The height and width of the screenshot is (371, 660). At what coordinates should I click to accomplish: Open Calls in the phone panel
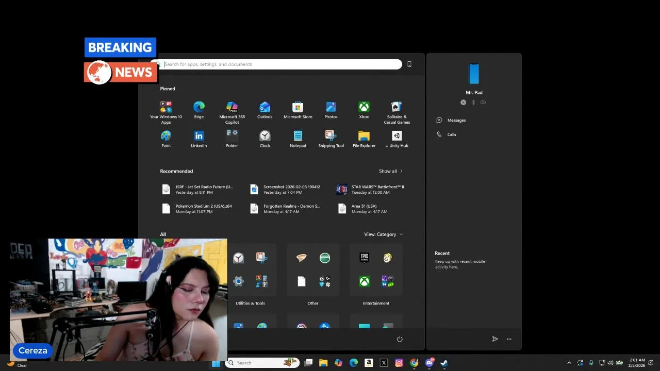(x=447, y=134)
